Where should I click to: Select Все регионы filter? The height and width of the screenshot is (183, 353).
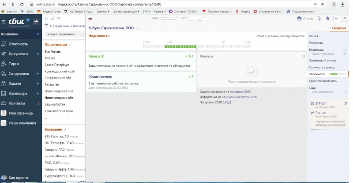(61, 26)
